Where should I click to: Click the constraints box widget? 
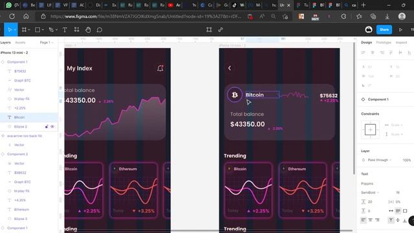pyautogui.click(x=370, y=129)
